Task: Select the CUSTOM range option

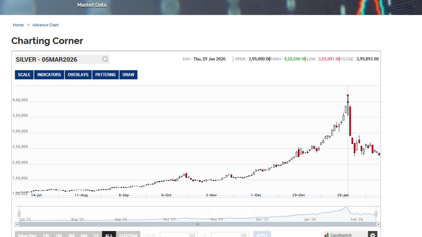Action: (x=128, y=235)
